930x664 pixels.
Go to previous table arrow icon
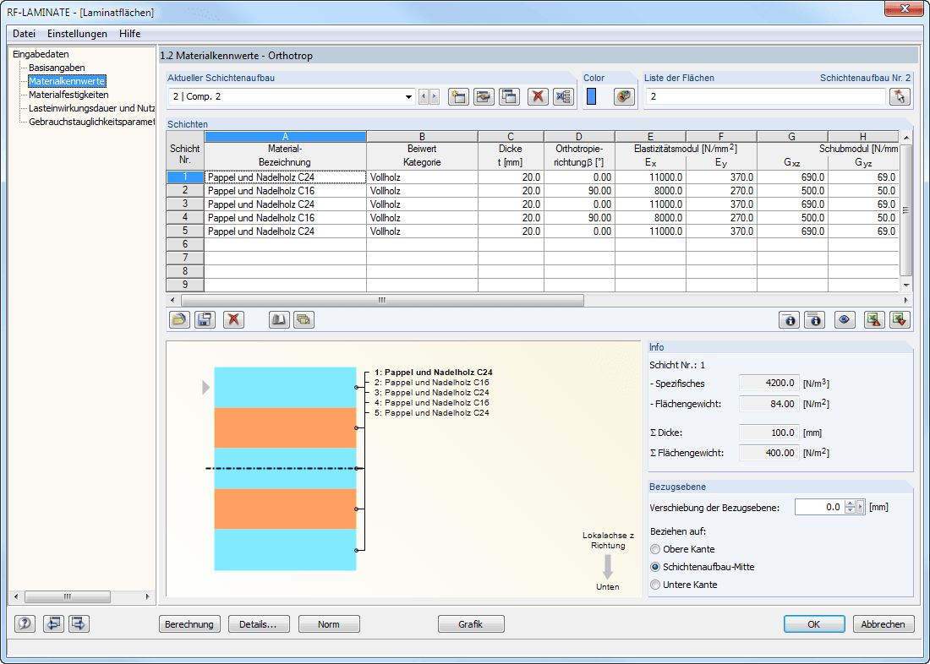coord(53,623)
